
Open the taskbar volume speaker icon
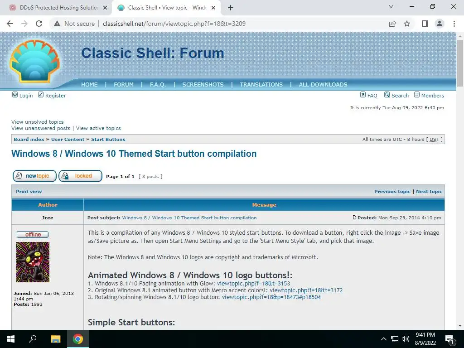[406, 339]
